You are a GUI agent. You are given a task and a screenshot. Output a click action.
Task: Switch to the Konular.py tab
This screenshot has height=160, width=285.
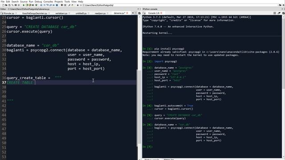[x=9, y=13]
